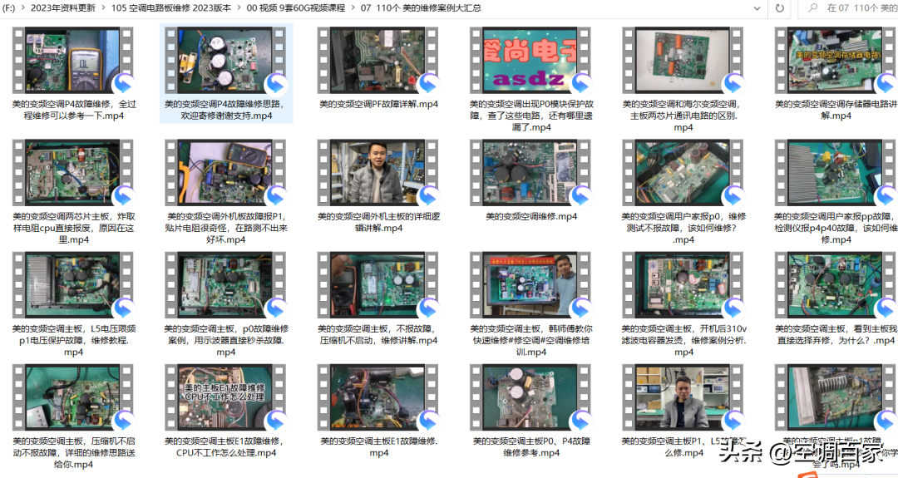This screenshot has height=478, width=898.
Task: Open video 美的变频空调空调存储器电路讲解.mp4
Action: point(836,60)
